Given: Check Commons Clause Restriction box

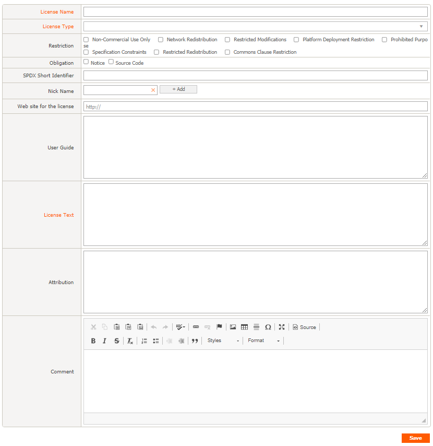Looking at the screenshot, I should 227,52.
